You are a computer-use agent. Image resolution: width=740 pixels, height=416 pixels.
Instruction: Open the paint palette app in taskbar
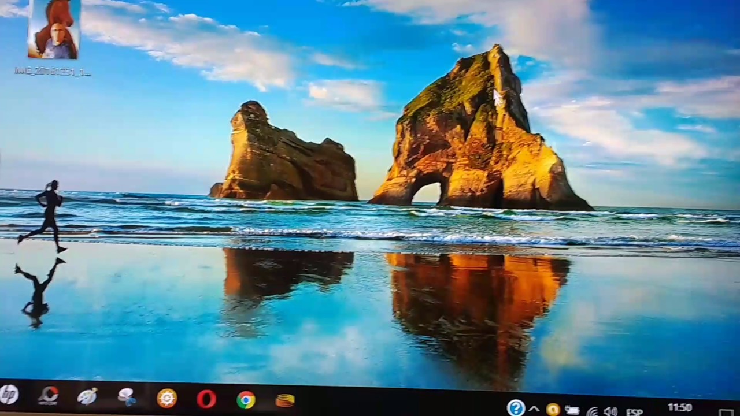click(87, 396)
